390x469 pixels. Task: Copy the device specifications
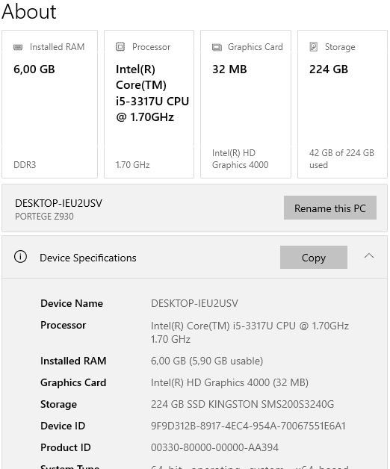313,257
